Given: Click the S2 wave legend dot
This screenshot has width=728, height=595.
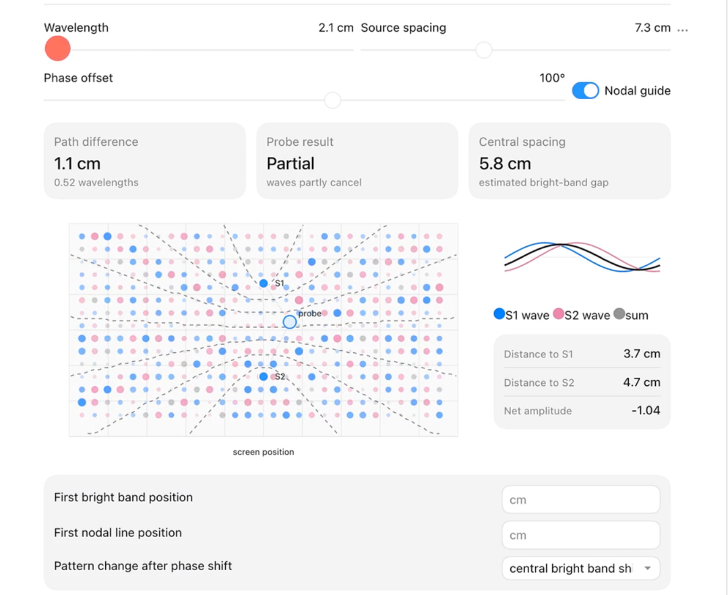Looking at the screenshot, I should [559, 314].
